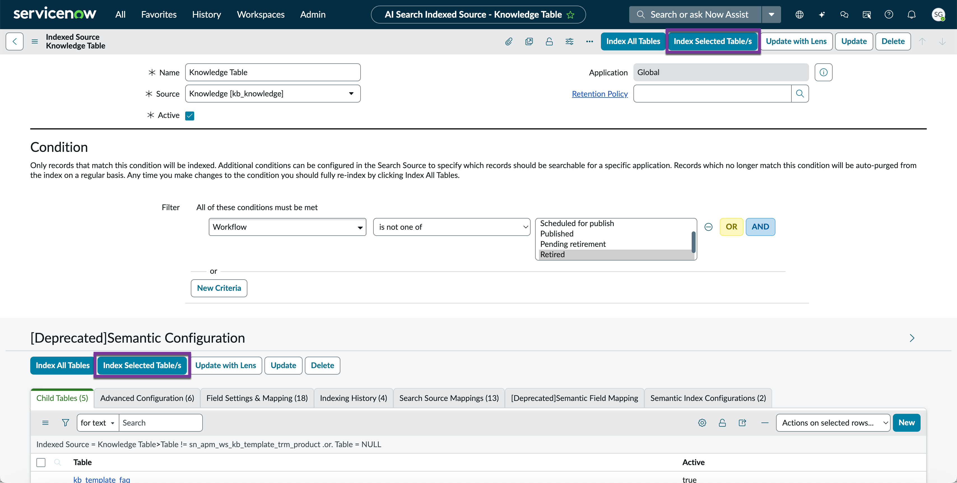Show notifications bell
This screenshot has width=957, height=483.
click(x=911, y=15)
